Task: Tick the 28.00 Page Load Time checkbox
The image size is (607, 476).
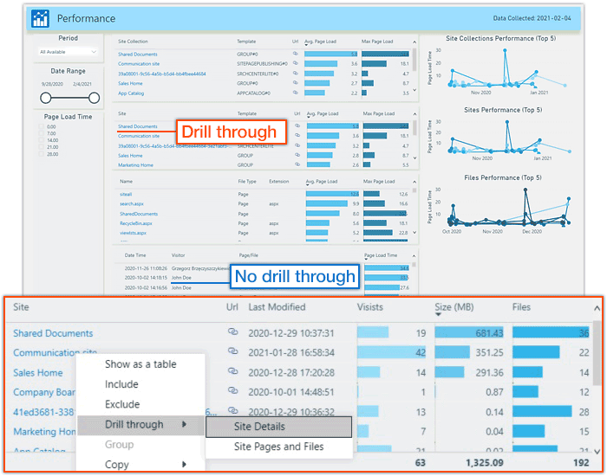Action: click(41, 153)
